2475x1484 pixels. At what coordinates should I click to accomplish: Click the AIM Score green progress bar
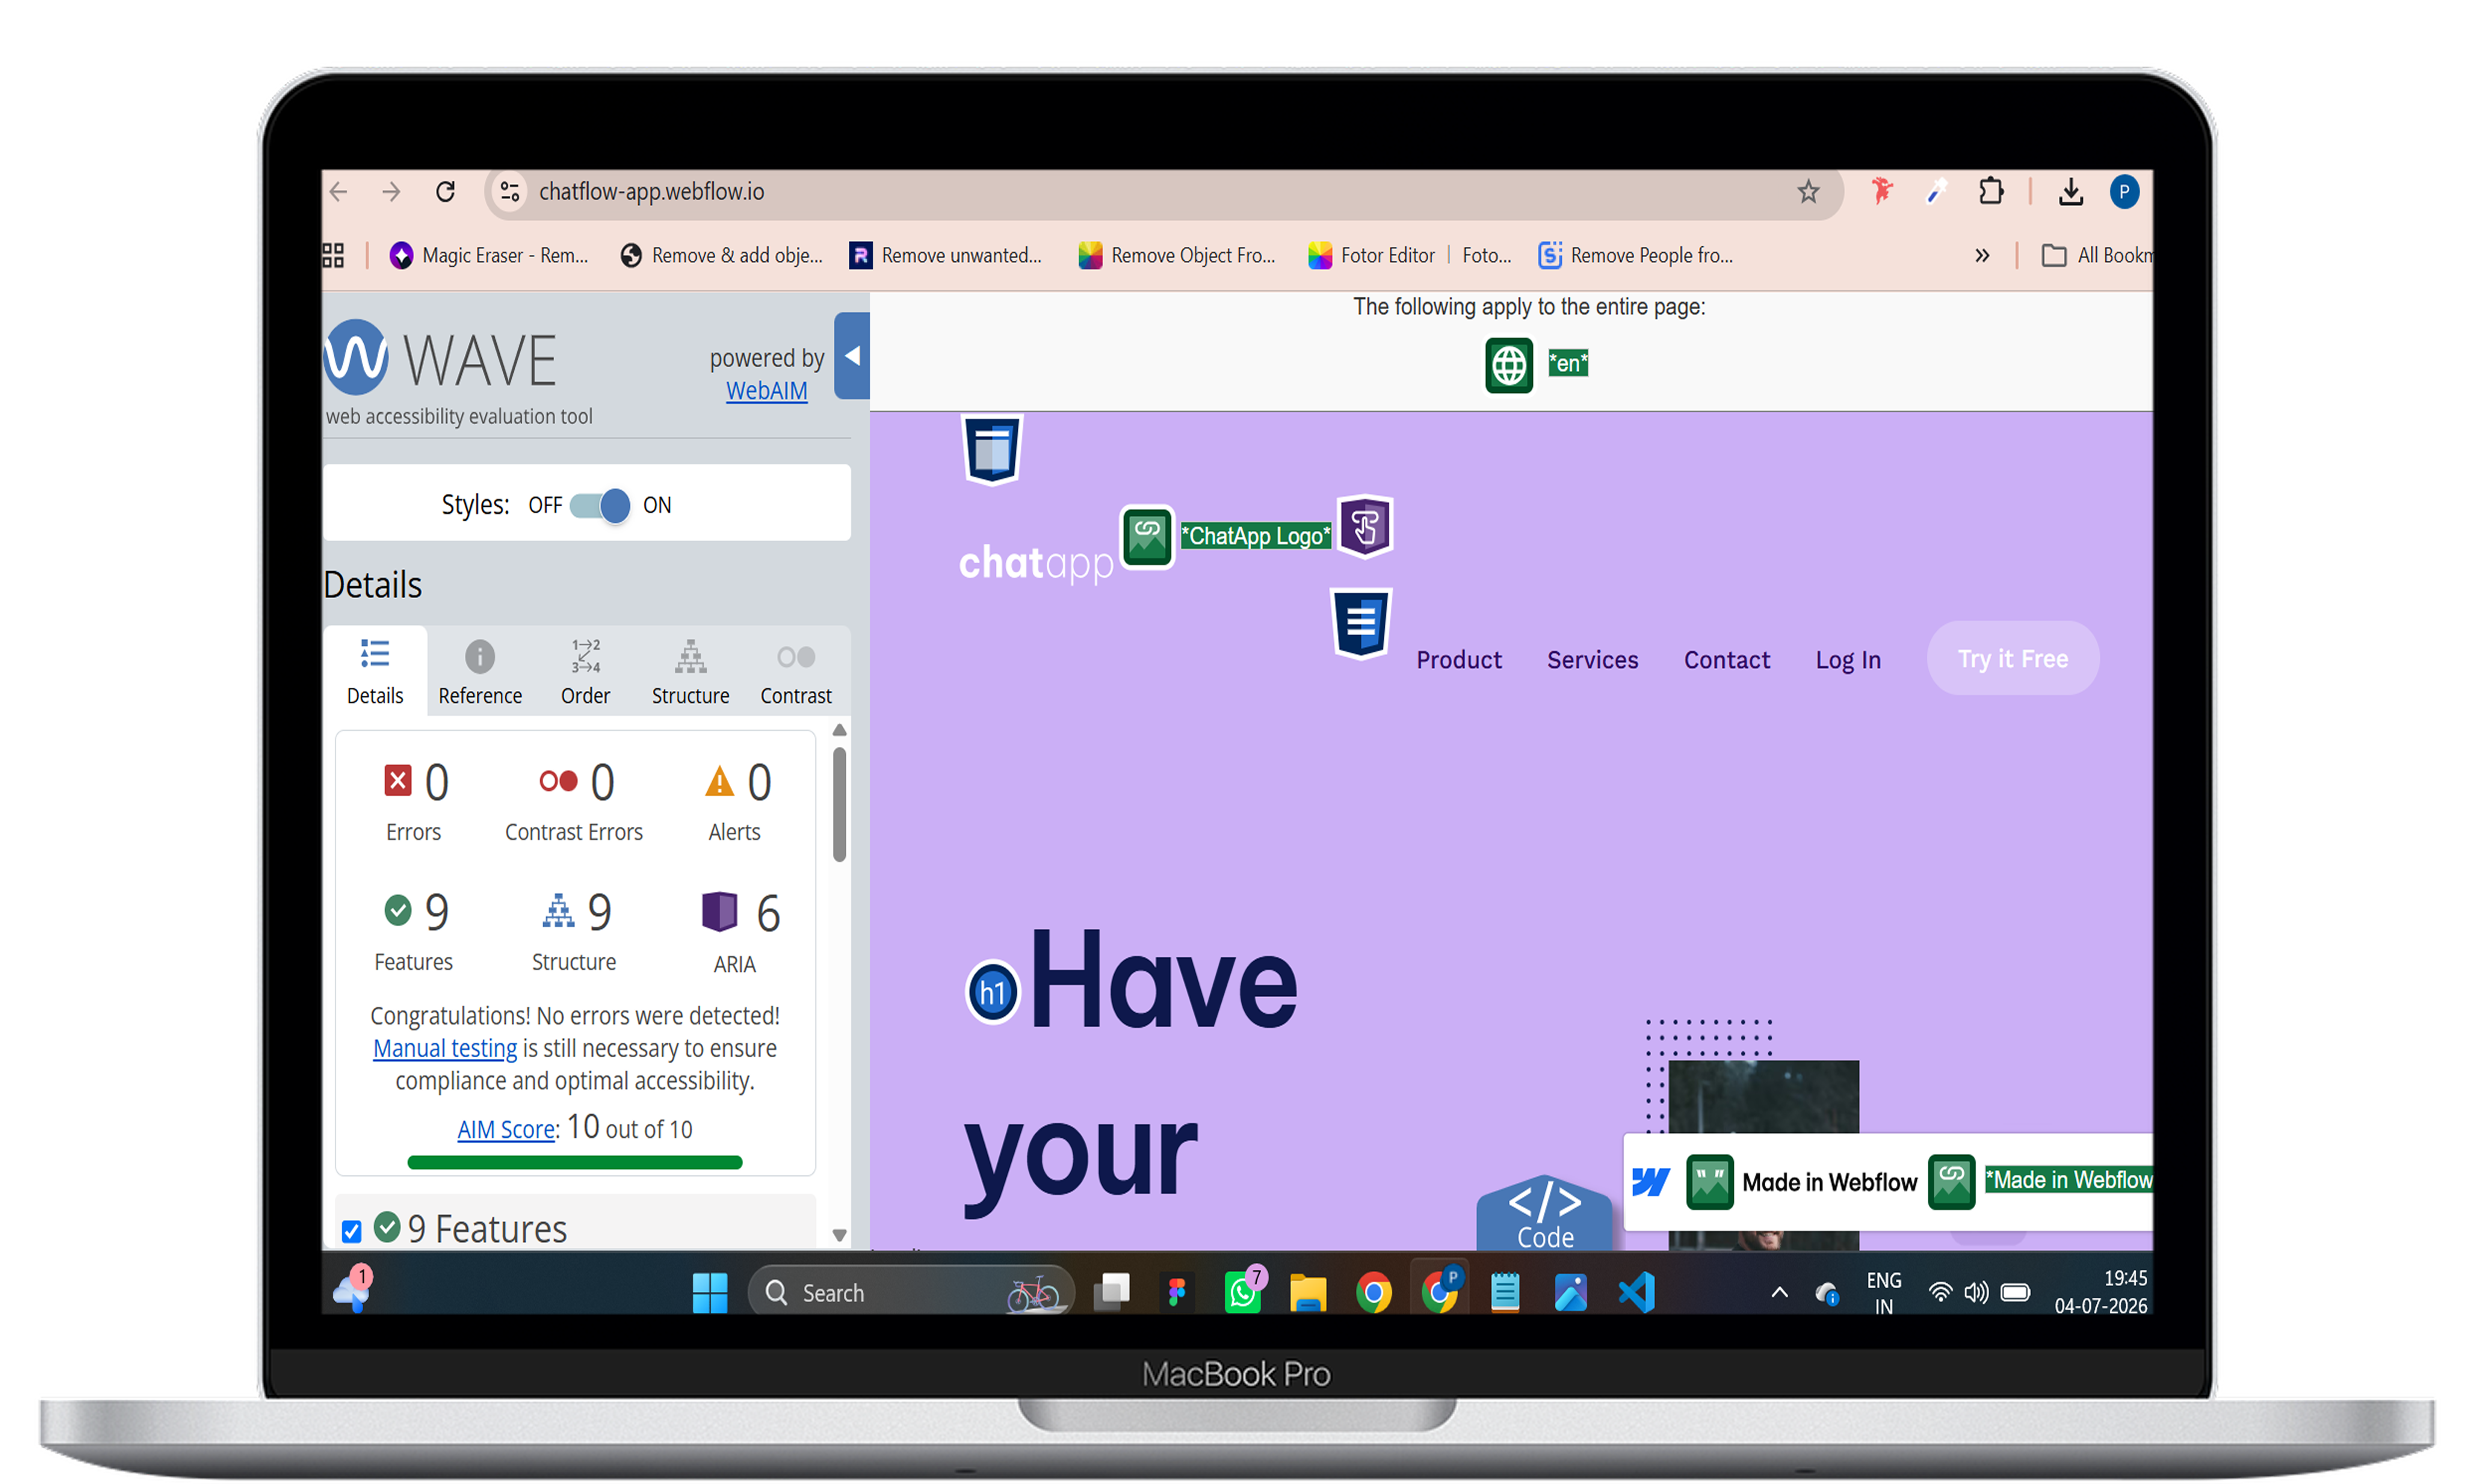575,1162
